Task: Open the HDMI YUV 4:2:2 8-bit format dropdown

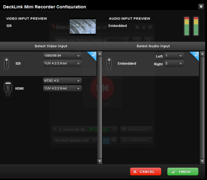Action: 62,89
